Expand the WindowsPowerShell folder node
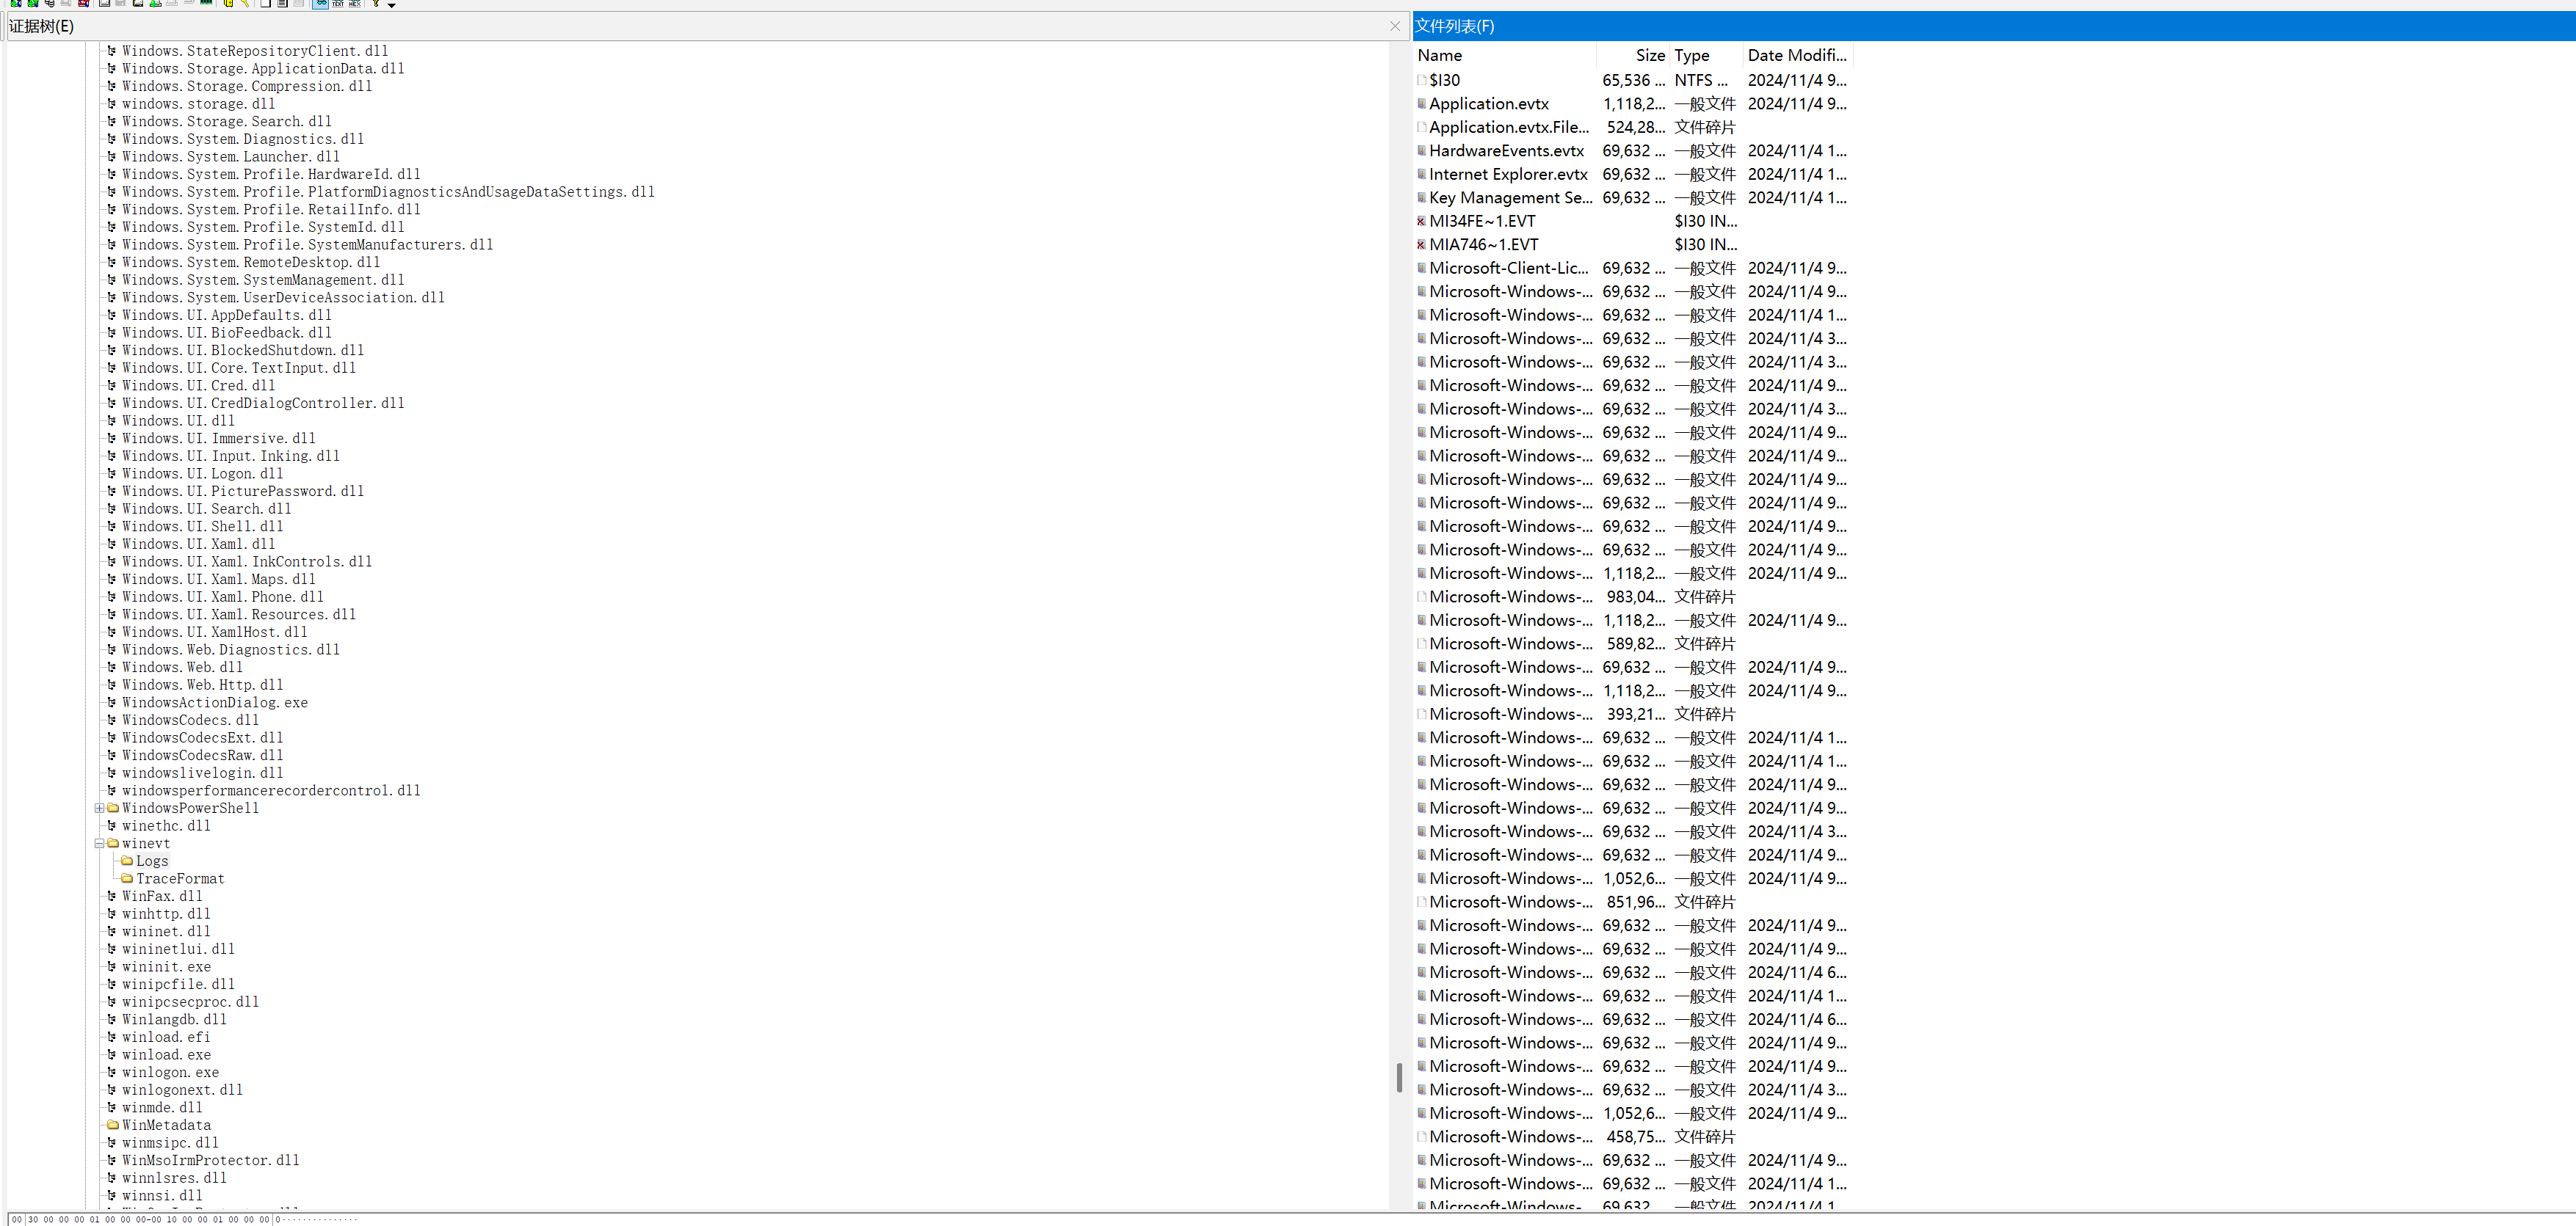2576x1226 pixels. click(100, 809)
